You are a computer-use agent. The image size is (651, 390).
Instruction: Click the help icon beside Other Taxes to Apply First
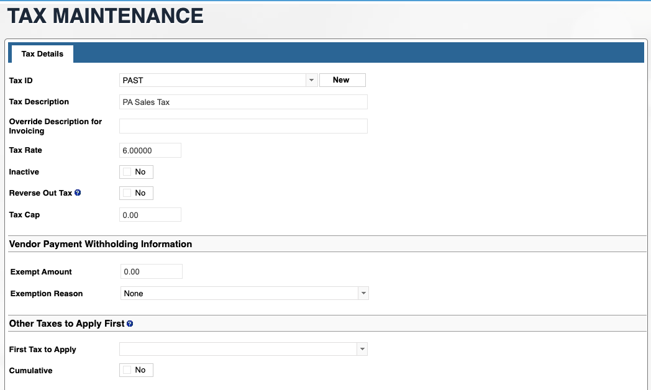tap(130, 324)
